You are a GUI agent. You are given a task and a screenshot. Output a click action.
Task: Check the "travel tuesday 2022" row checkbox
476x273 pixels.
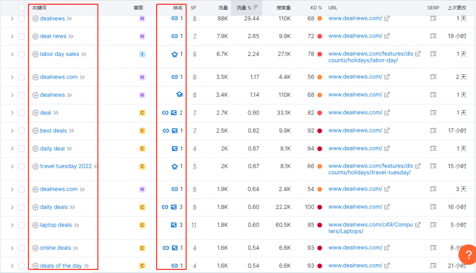coord(21,166)
